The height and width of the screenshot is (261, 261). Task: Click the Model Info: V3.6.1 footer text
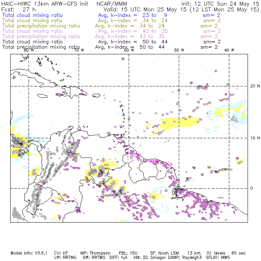[29, 253]
